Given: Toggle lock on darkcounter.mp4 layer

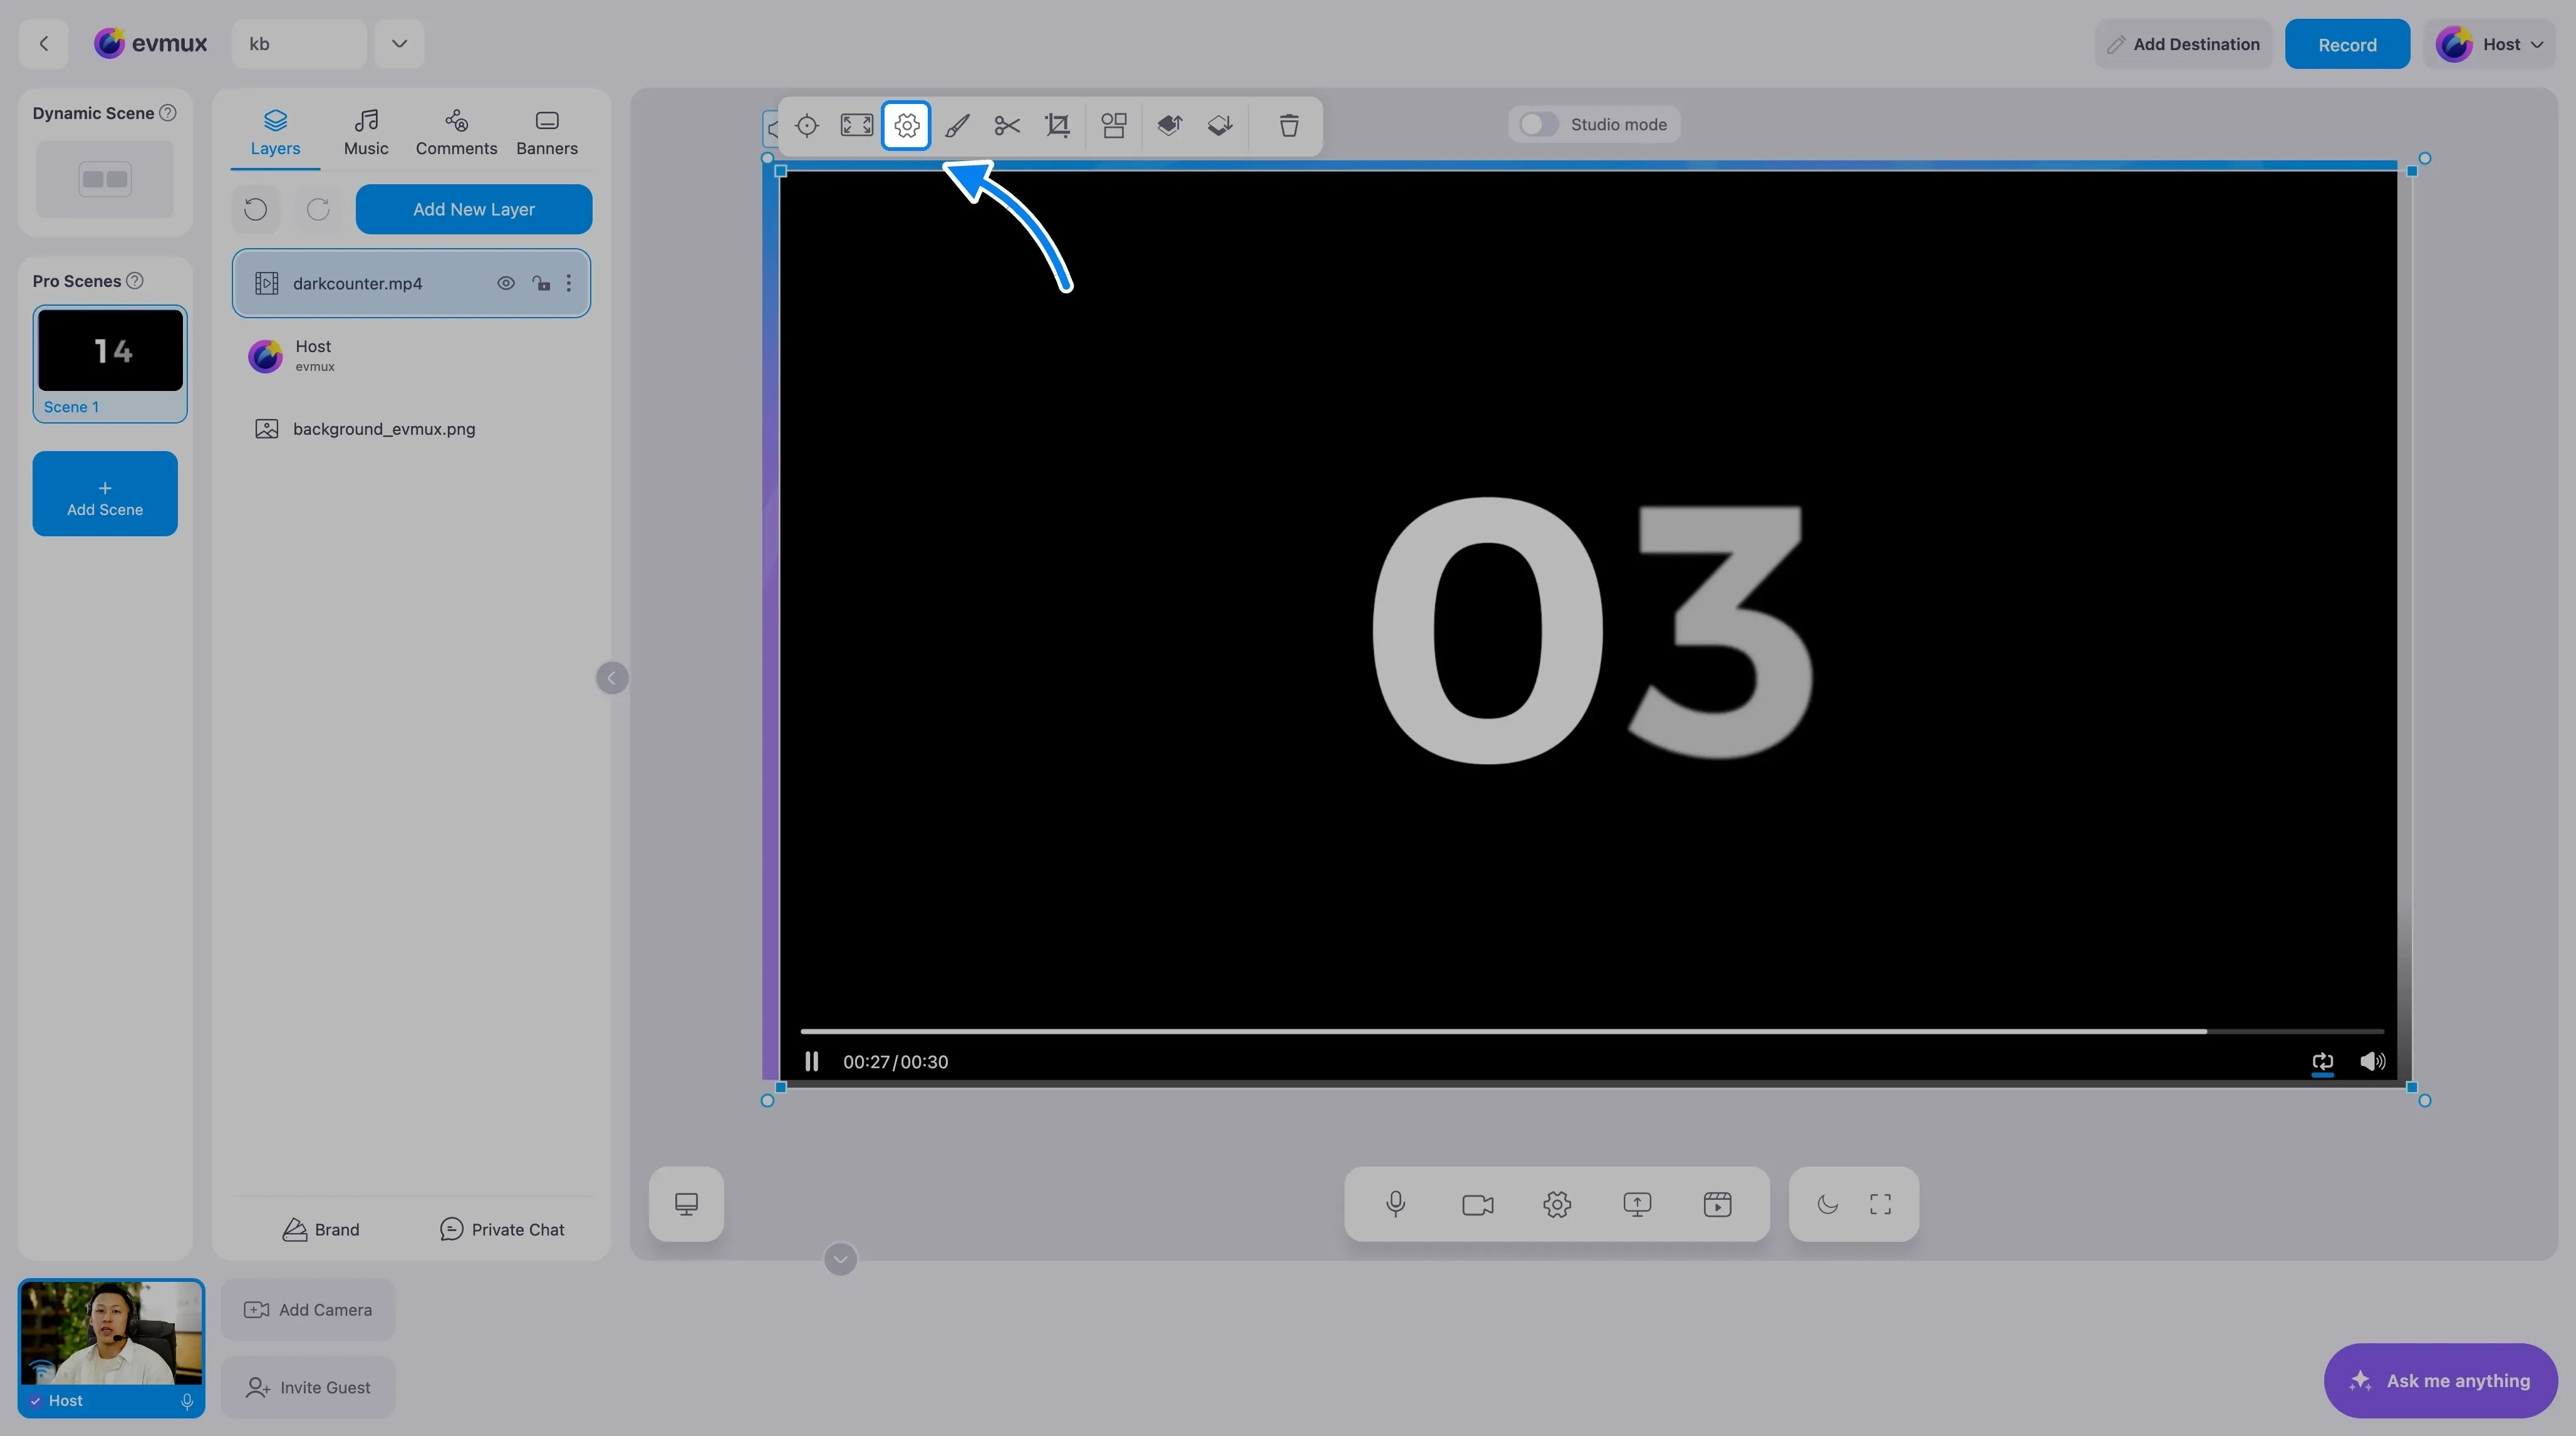Looking at the screenshot, I should click(541, 283).
